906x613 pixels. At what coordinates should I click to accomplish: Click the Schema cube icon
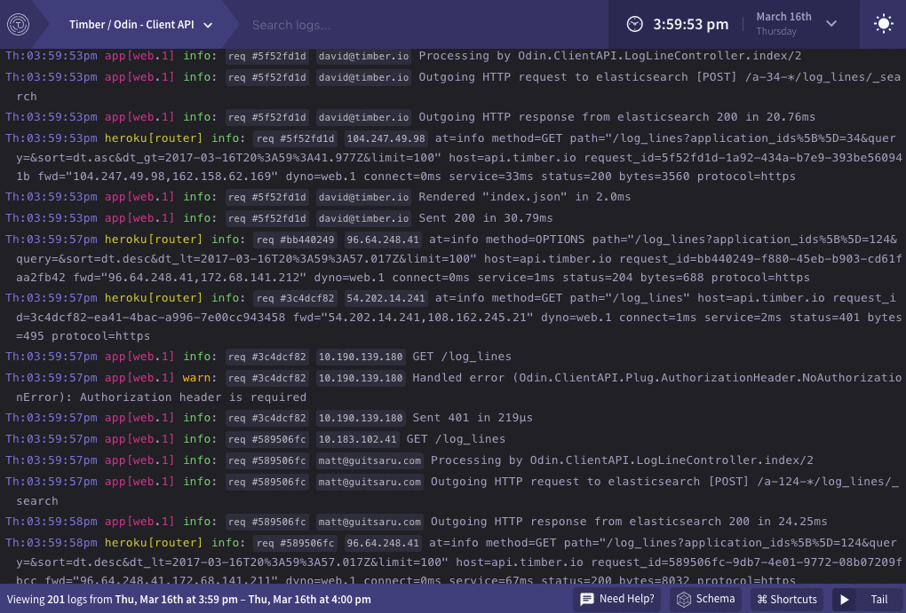[684, 599]
